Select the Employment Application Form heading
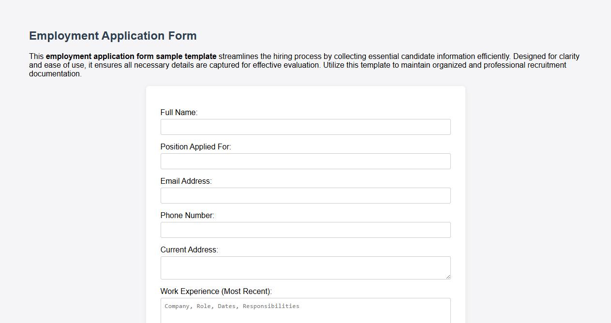Image resolution: width=611 pixels, height=323 pixels. [113, 35]
